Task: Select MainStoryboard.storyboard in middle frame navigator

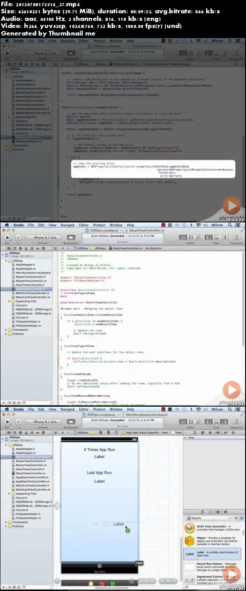Action: click(x=33, y=273)
